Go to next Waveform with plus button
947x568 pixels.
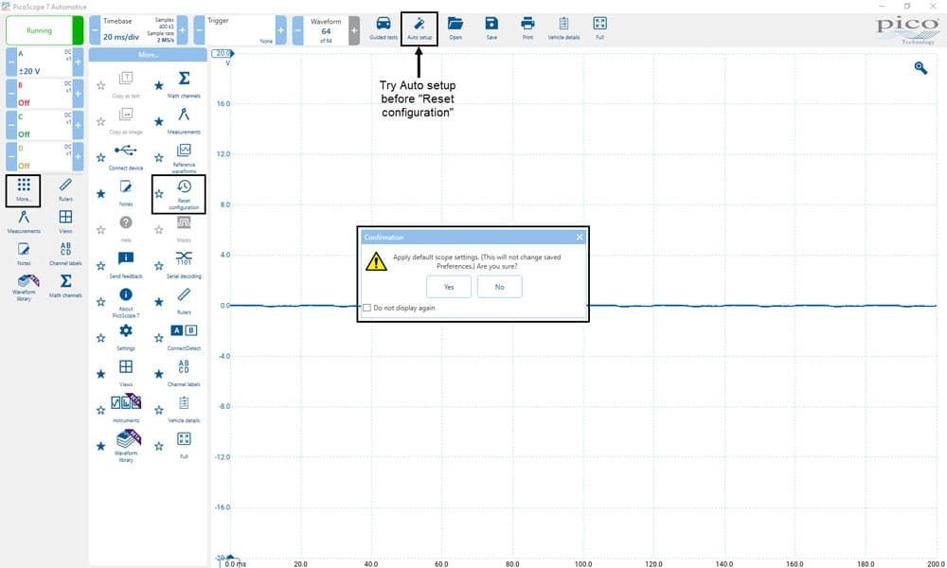coord(354,30)
